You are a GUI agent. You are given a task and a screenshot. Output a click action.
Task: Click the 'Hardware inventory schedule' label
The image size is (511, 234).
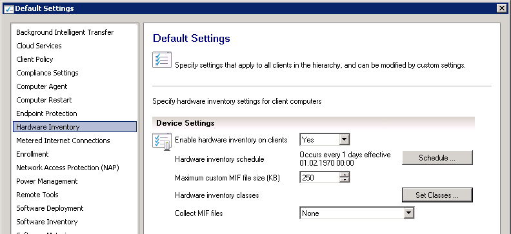[219, 159]
